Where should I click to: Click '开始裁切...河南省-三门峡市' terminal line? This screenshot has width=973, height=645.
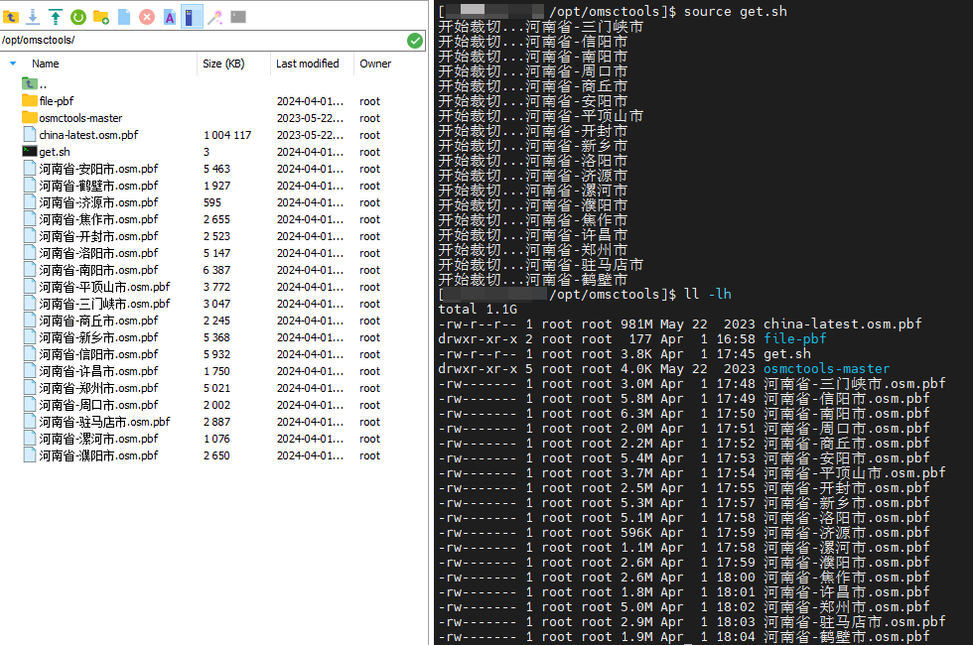click(x=541, y=27)
